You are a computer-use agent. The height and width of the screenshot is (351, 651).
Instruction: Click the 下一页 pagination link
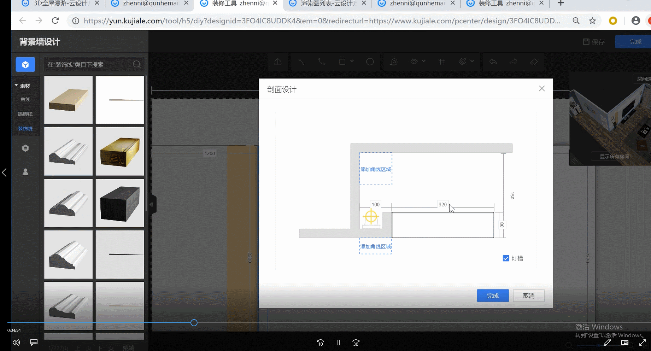coord(105,348)
